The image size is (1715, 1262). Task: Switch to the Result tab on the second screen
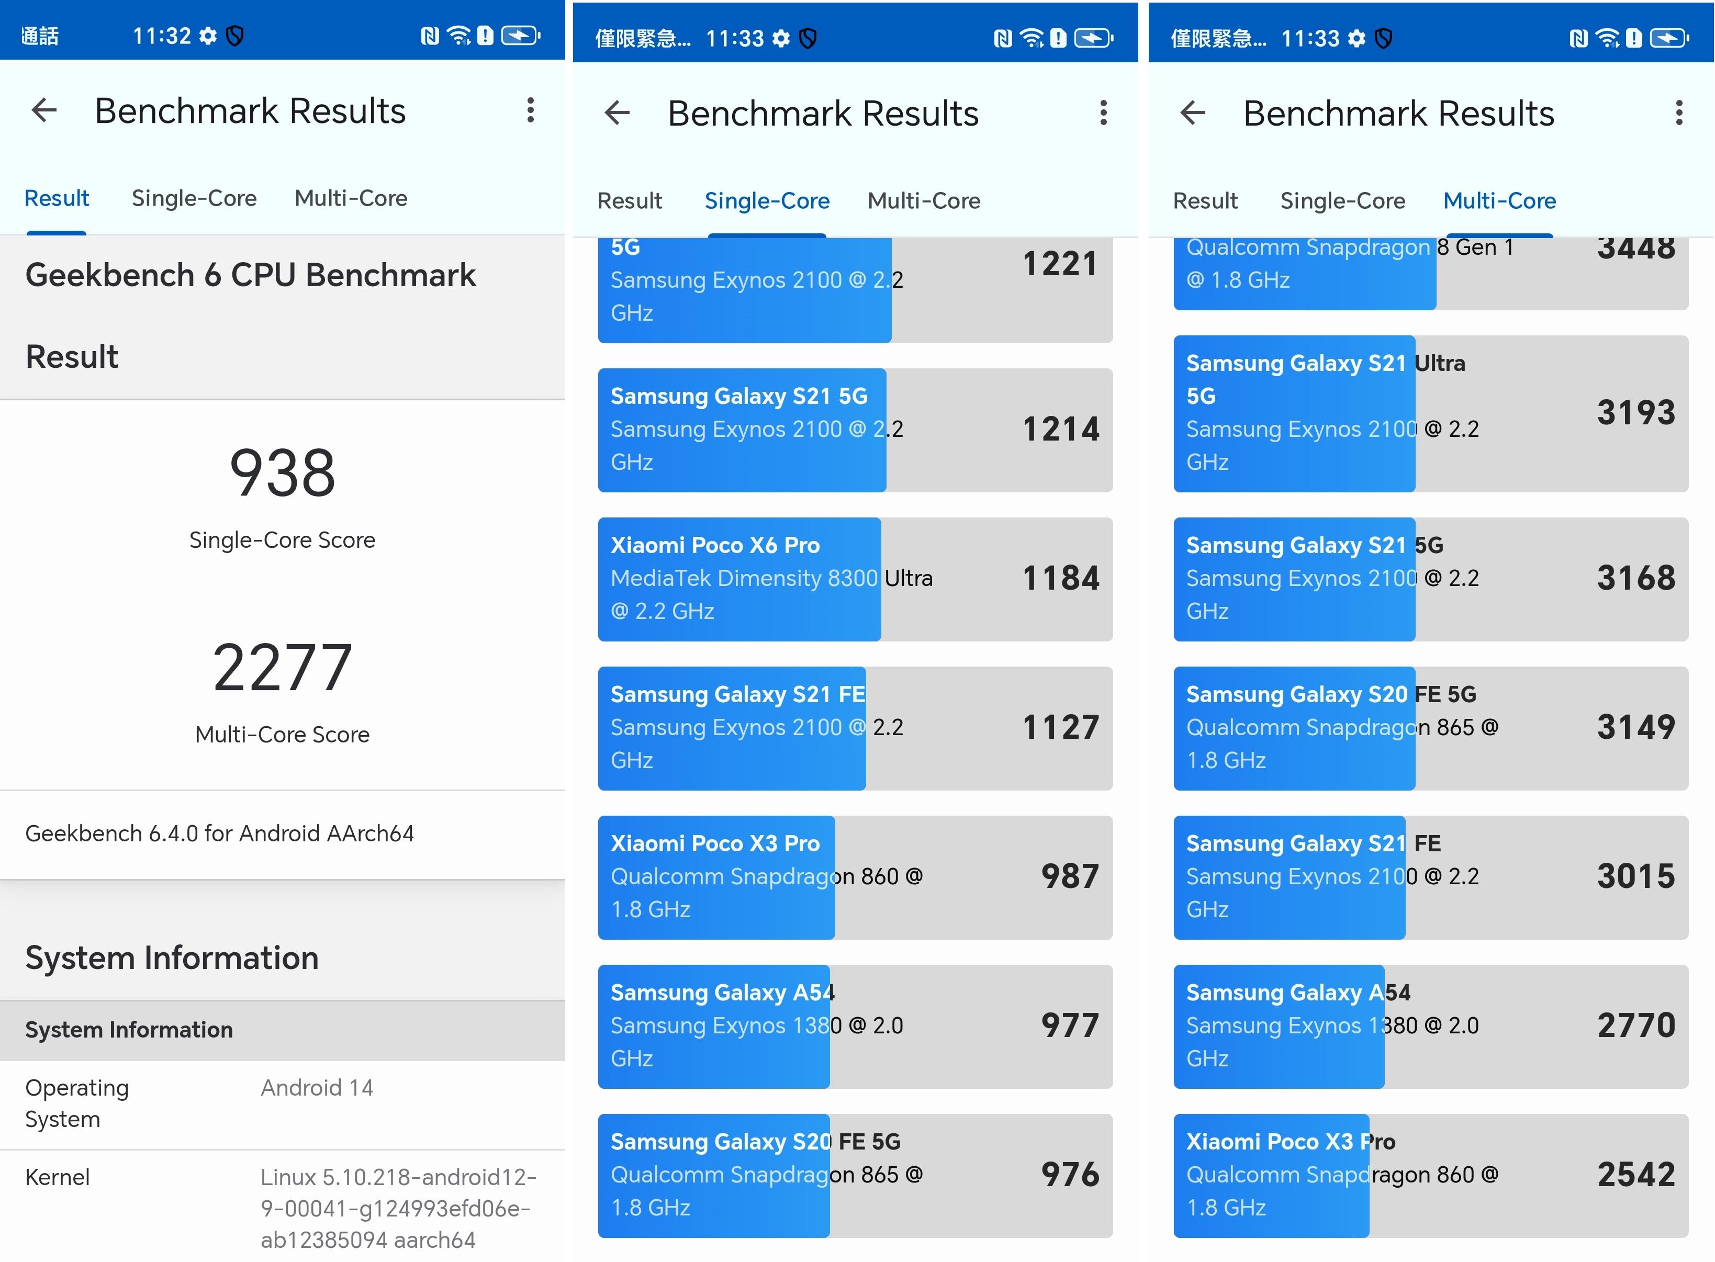(630, 200)
